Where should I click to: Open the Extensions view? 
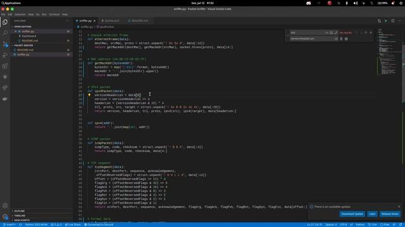pos(5,66)
